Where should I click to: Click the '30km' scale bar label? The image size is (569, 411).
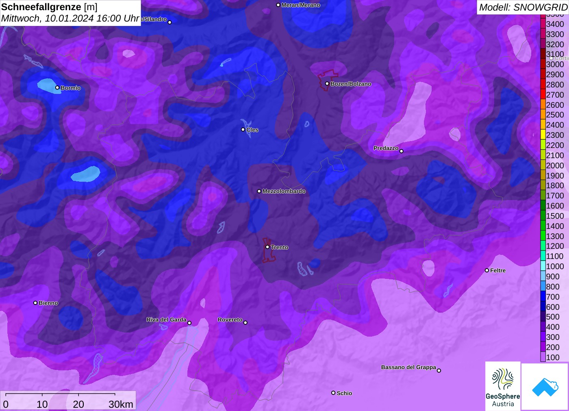click(x=121, y=404)
